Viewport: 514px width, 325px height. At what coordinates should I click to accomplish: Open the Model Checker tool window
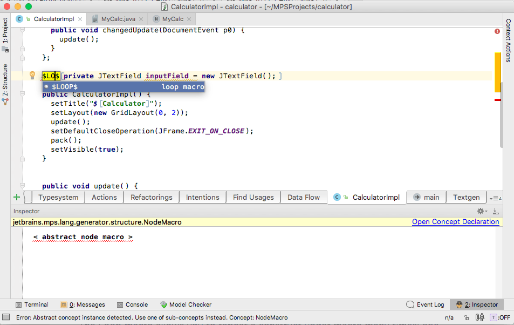186,304
